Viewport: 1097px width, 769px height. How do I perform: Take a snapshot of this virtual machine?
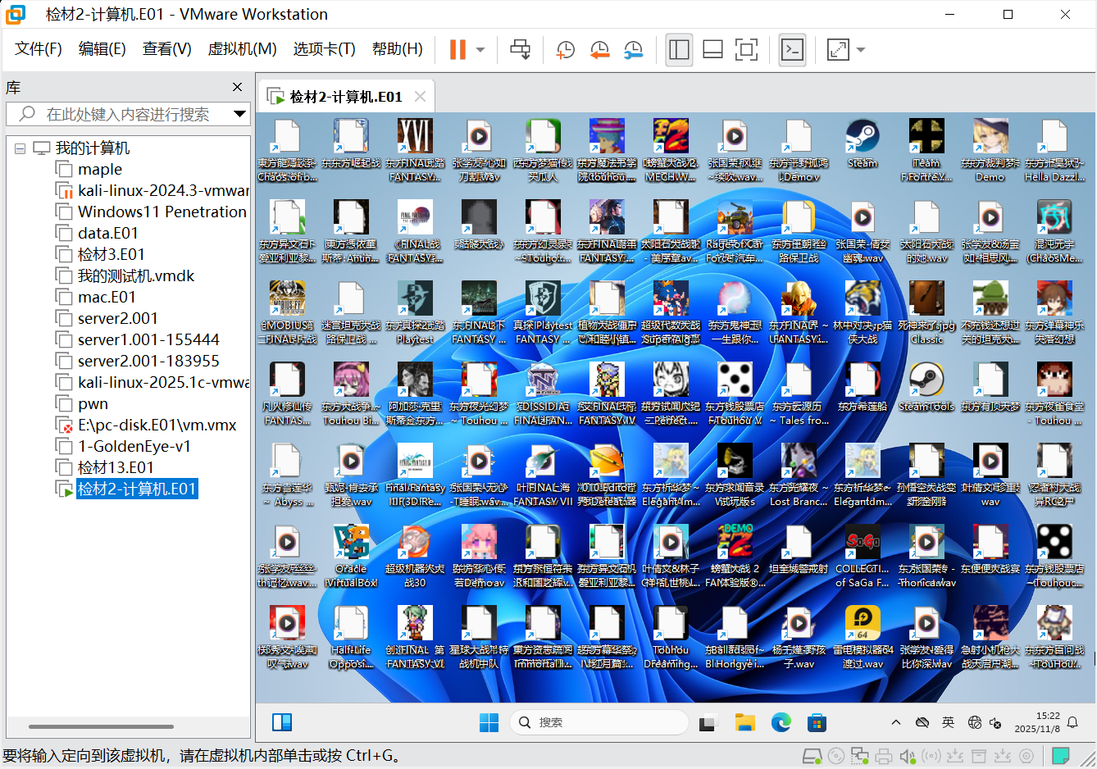(x=566, y=50)
